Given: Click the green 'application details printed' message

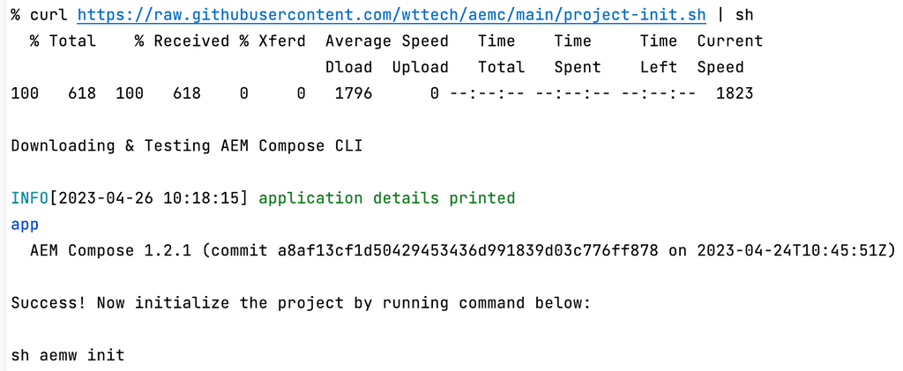Looking at the screenshot, I should (386, 198).
